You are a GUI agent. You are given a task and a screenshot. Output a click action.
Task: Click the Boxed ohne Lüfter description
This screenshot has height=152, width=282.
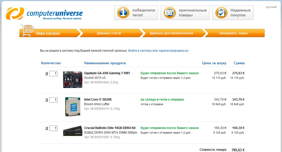(97, 104)
